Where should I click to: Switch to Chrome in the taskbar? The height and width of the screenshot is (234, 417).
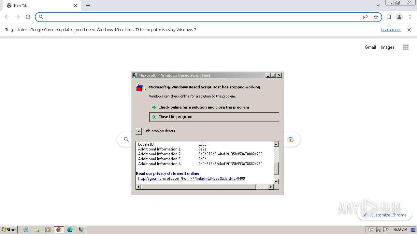[59, 230]
